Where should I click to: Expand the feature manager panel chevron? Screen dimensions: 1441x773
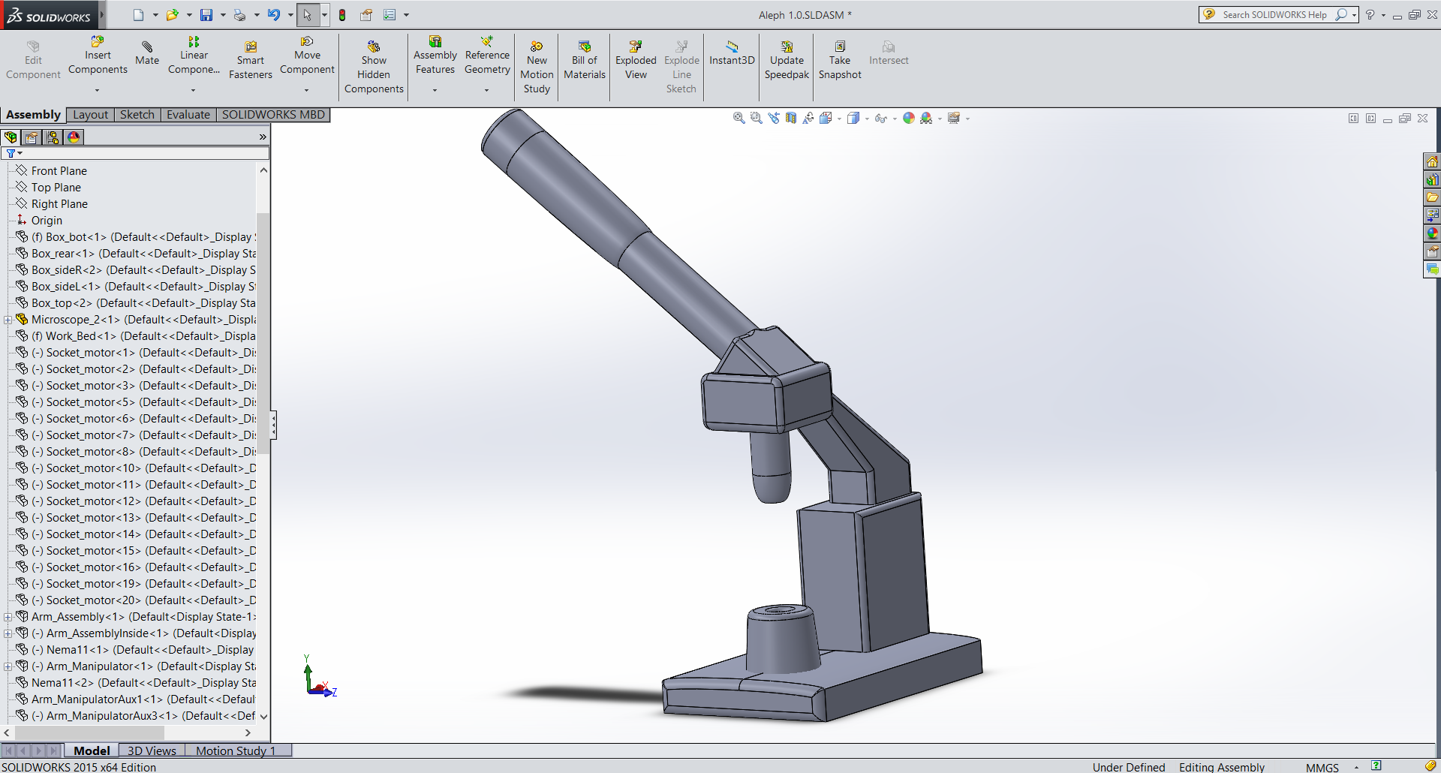(x=263, y=137)
